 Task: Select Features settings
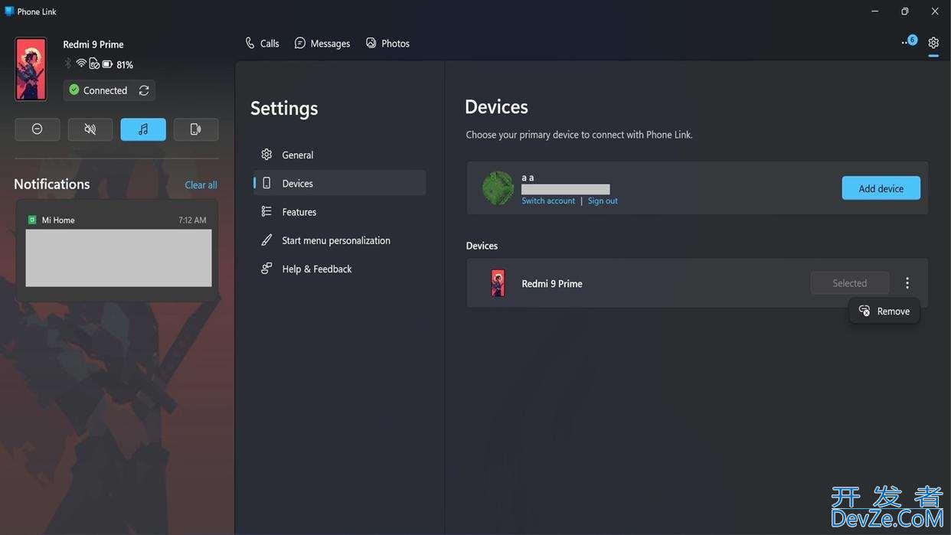point(340,211)
